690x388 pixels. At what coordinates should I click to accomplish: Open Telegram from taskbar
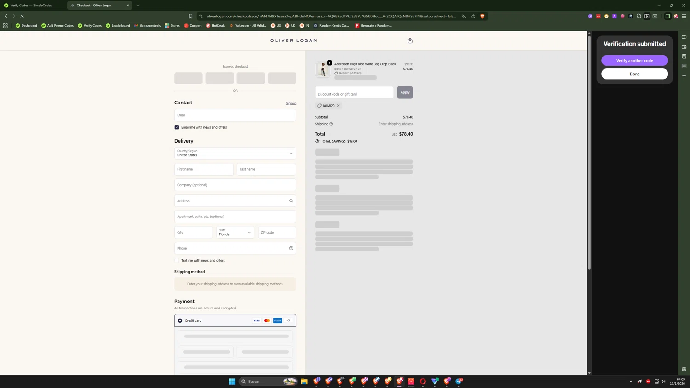tap(459, 381)
